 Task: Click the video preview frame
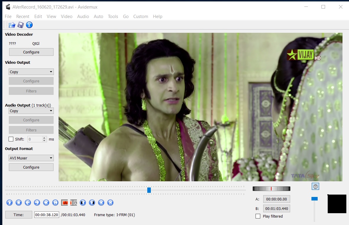200,107
